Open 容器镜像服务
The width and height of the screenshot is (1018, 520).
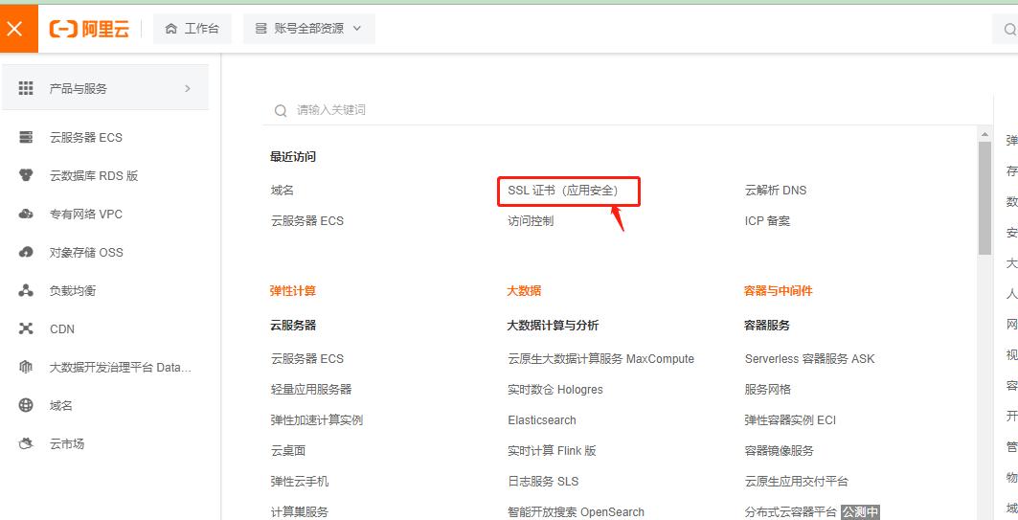(780, 450)
